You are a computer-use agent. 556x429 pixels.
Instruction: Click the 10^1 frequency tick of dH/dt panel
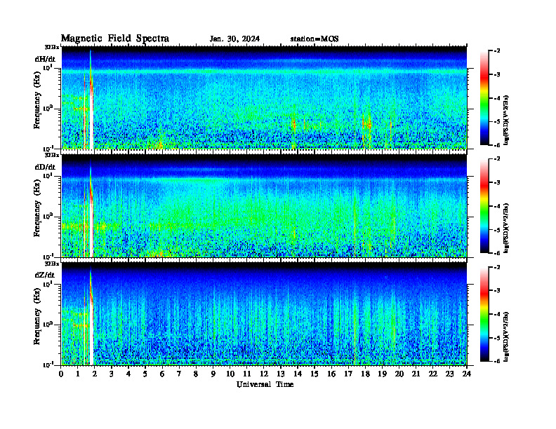click(48, 67)
